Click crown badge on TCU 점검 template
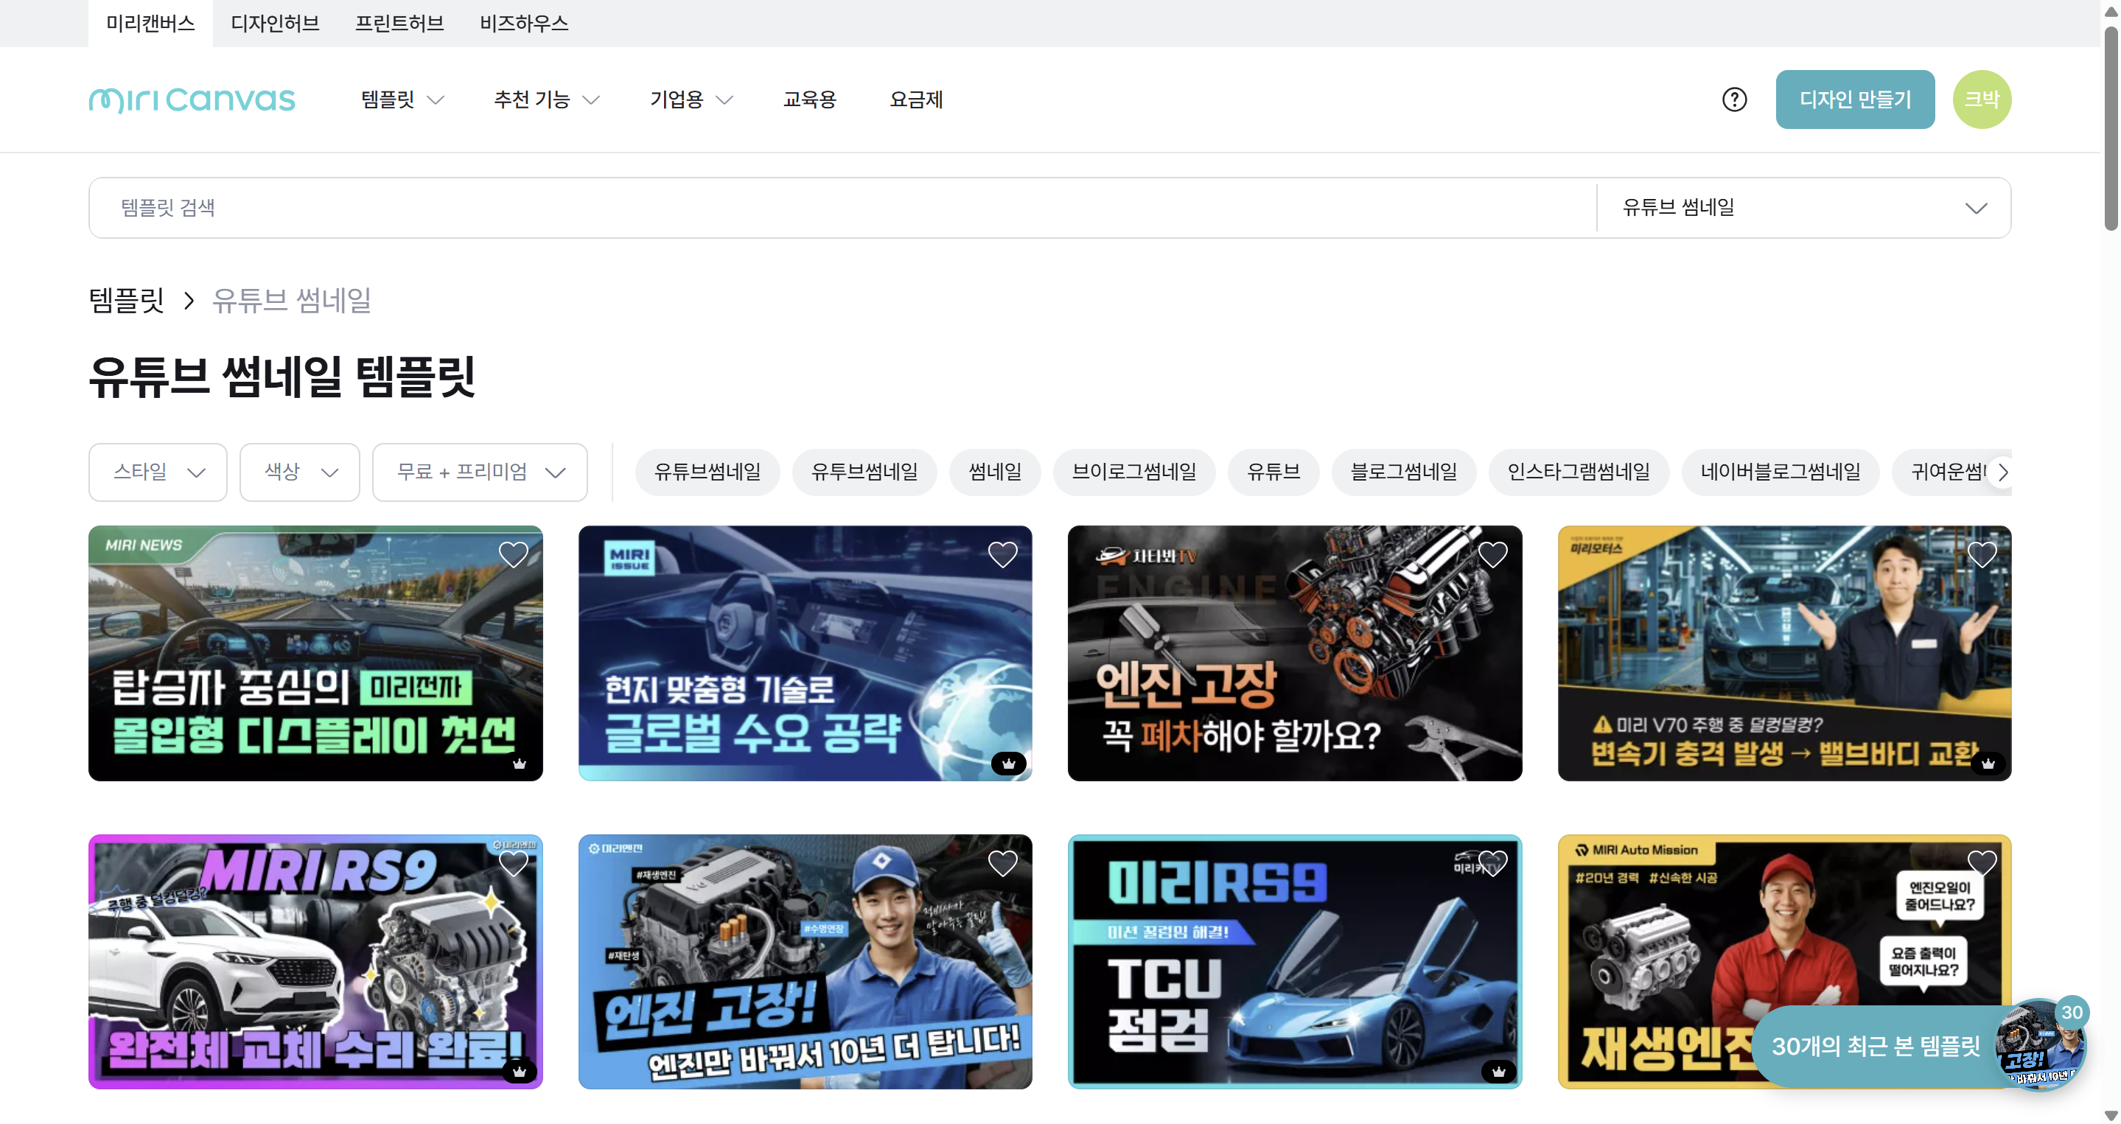2121x1124 pixels. pos(1498,1071)
